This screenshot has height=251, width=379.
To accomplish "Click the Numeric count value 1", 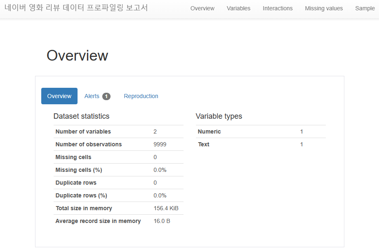I will (301, 131).
